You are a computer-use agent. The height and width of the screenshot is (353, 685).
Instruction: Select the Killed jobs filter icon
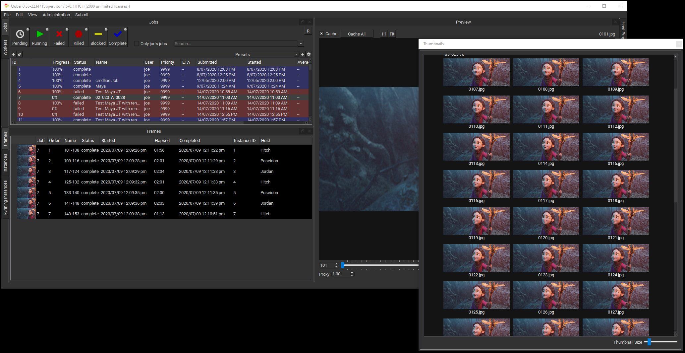[x=79, y=34]
